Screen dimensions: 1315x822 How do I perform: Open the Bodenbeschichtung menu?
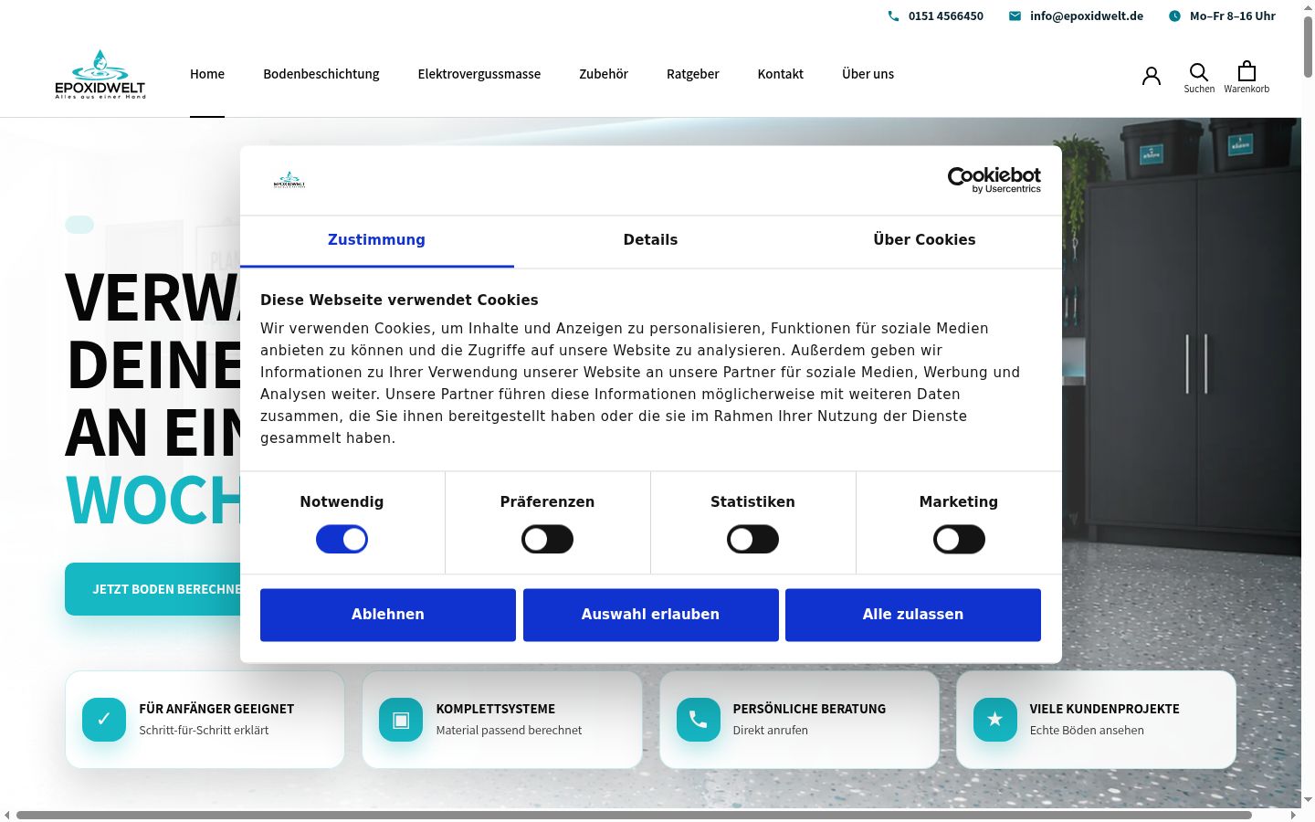tap(321, 74)
